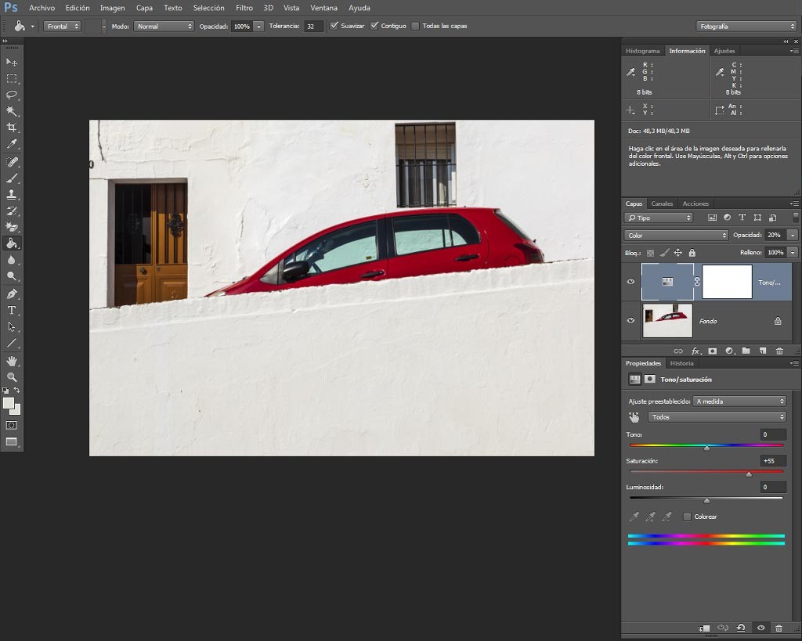Viewport: 802px width, 641px height.
Task: Activate the Horizontal Type tool
Action: coord(12,310)
